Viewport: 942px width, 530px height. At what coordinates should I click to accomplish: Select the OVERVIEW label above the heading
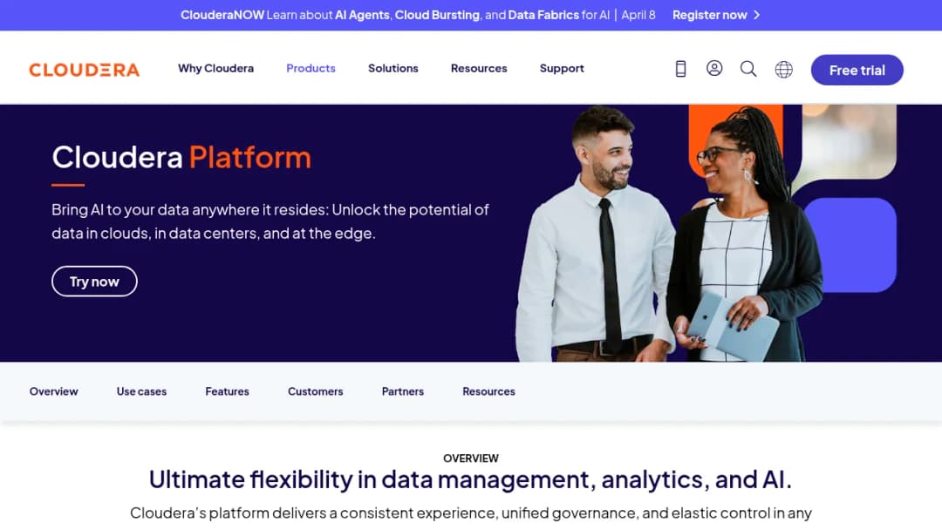[471, 458]
